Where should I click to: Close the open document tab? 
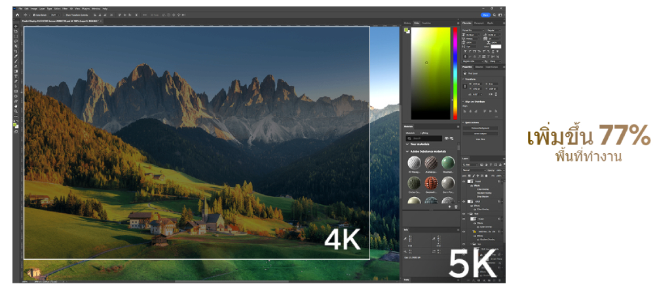(x=101, y=22)
